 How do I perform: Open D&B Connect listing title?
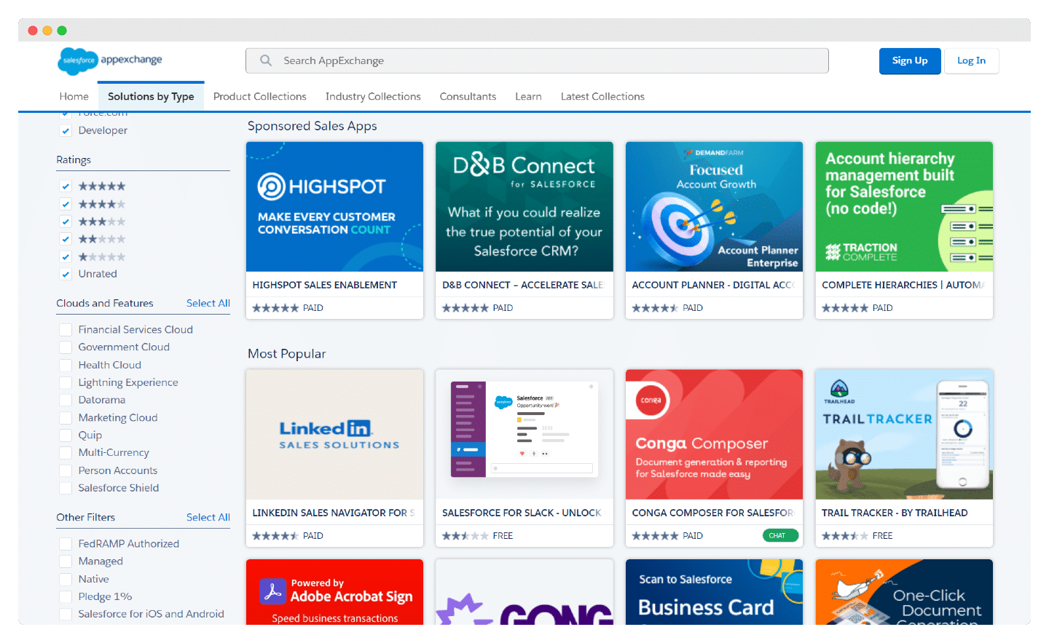click(523, 285)
